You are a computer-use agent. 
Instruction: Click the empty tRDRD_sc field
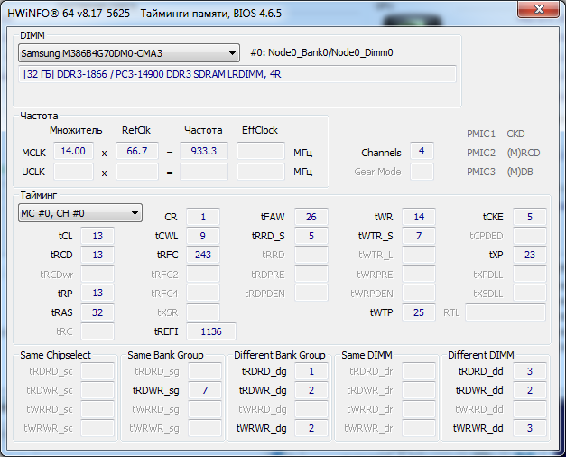(97, 371)
